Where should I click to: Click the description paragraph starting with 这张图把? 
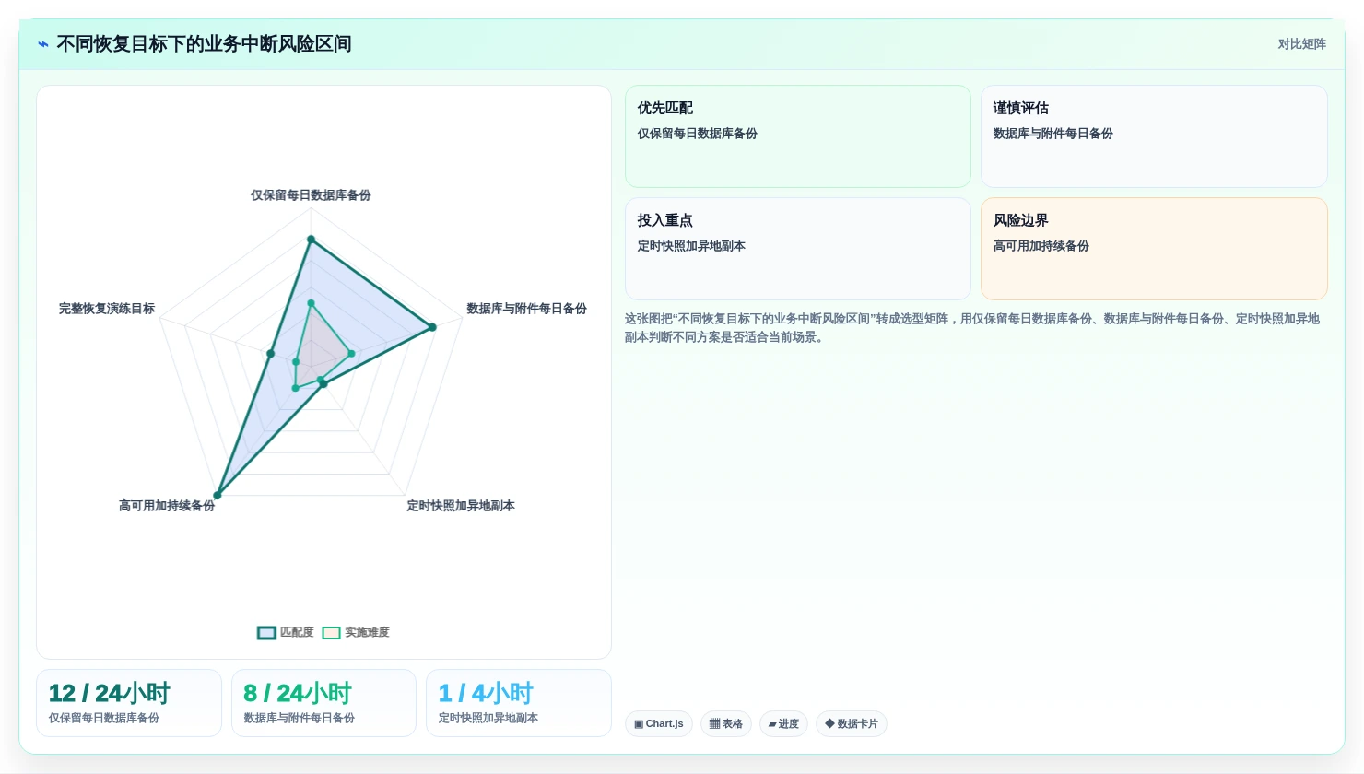972,328
